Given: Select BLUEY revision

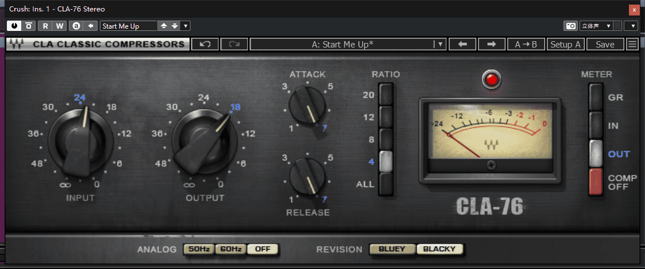Looking at the screenshot, I should click(x=393, y=249).
